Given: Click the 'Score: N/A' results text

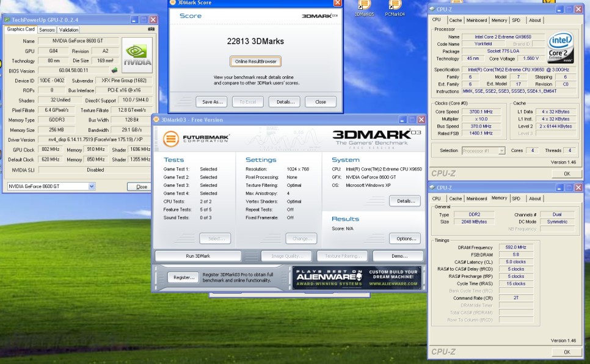Looking at the screenshot, I should pos(343,228).
